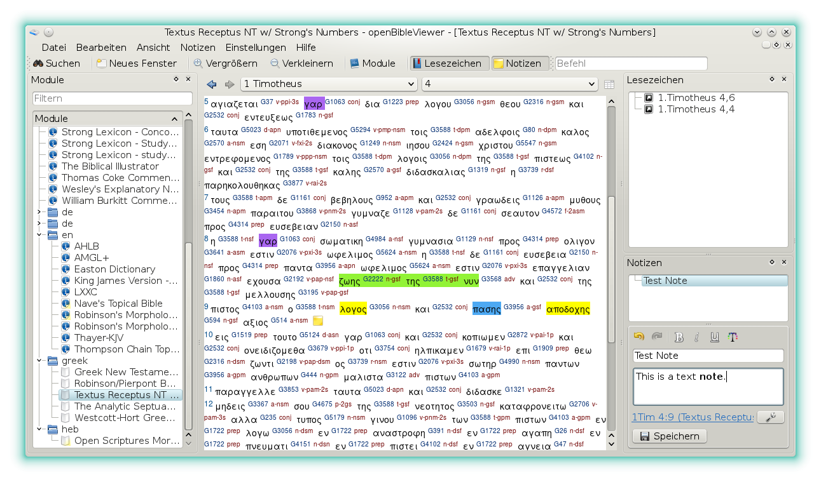
Task: Click the redo icon in note editor
Action: tap(656, 337)
